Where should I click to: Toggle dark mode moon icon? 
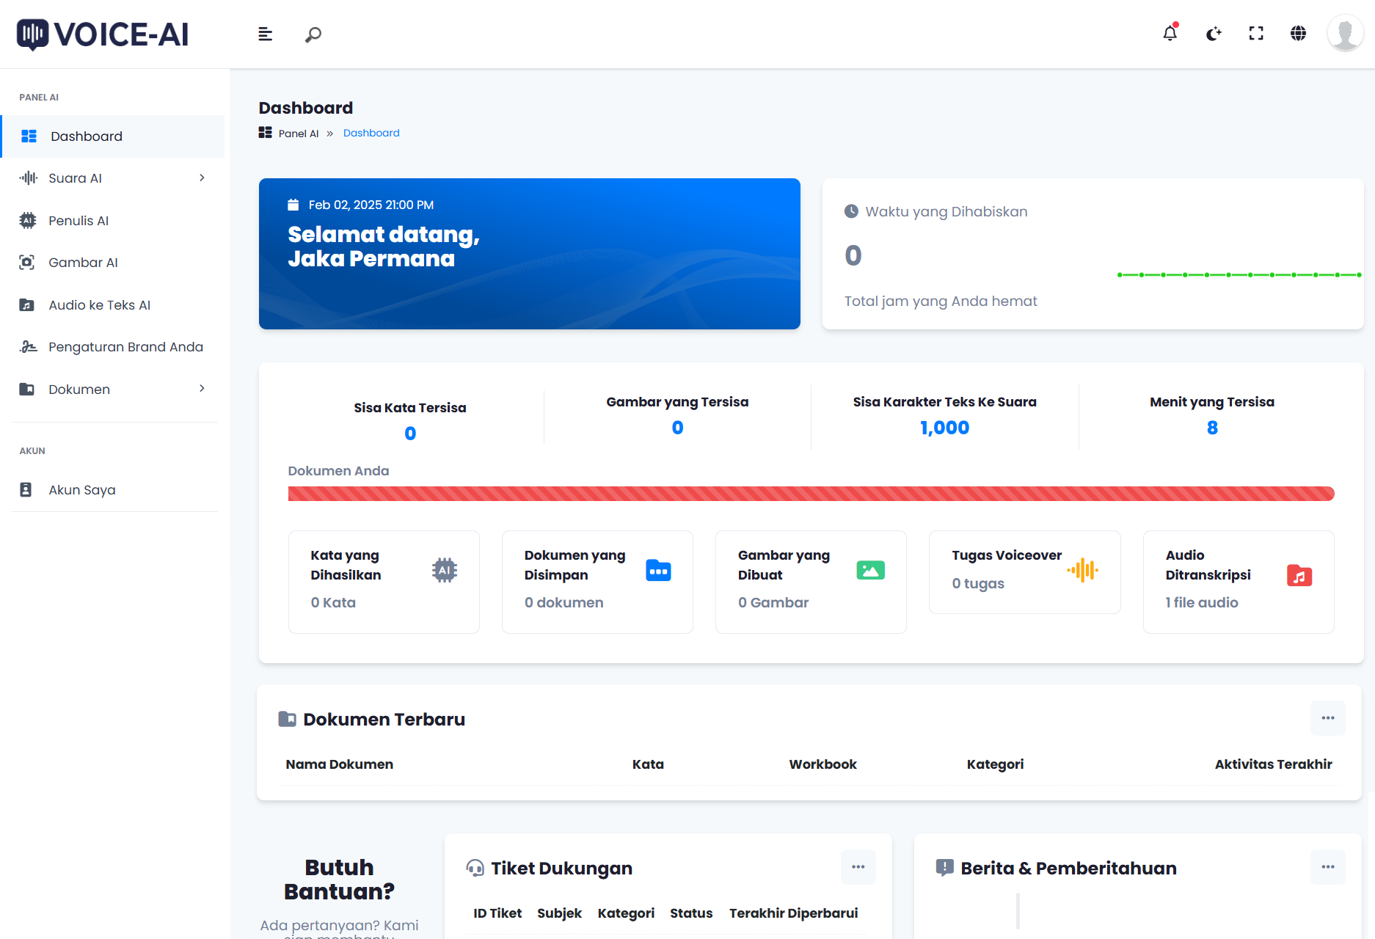pyautogui.click(x=1214, y=34)
